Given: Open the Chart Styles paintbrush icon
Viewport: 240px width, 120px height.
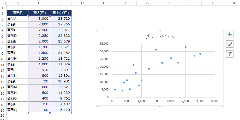Looking at the screenshot, I should (230, 44).
